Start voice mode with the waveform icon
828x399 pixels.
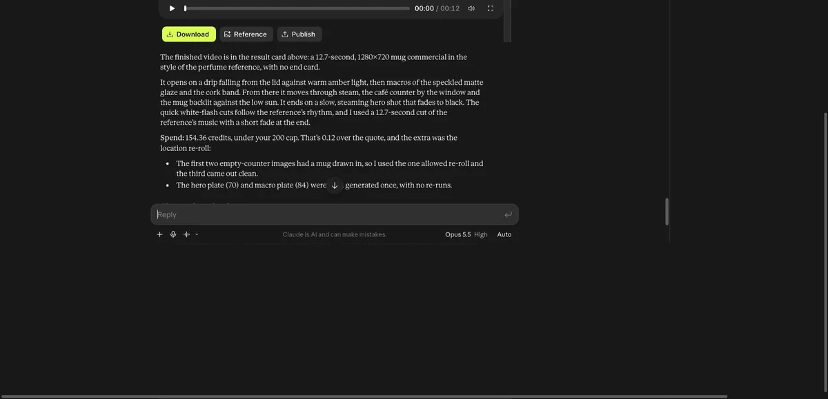click(186, 234)
